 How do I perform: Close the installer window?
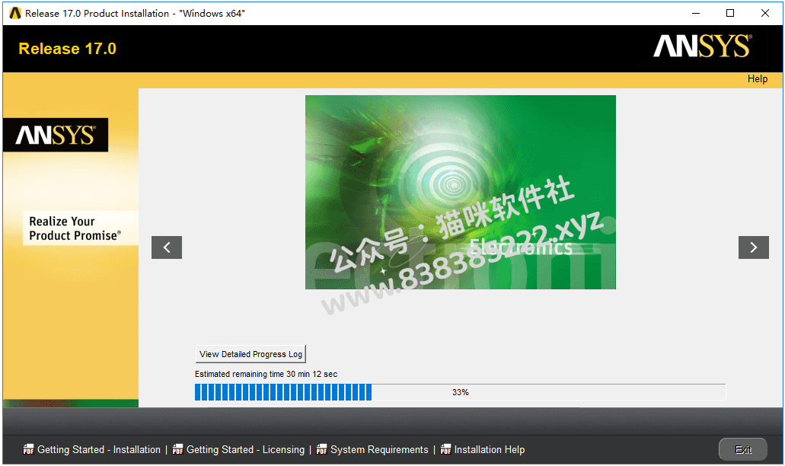(x=764, y=13)
